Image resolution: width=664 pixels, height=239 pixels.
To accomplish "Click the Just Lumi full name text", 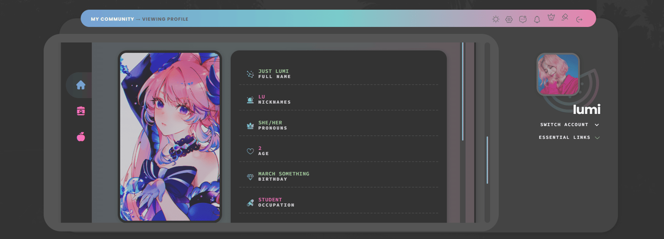I will click(x=274, y=71).
